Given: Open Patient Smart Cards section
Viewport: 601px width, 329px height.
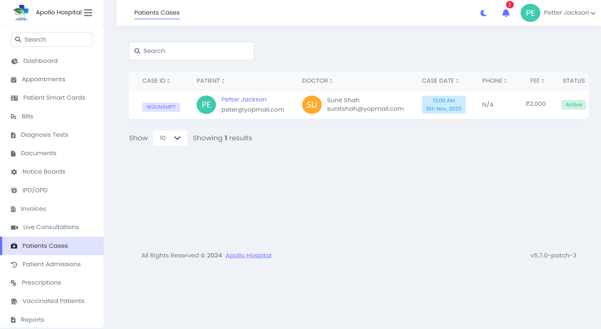Looking at the screenshot, I should pyautogui.click(x=54, y=98).
